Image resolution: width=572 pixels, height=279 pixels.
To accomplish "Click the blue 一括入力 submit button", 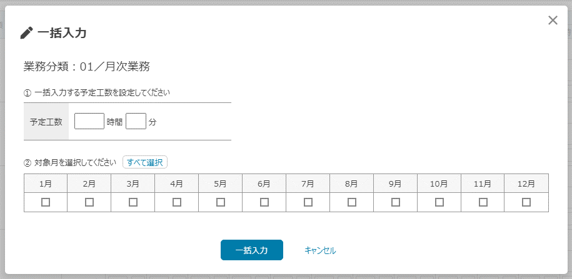I will (252, 250).
